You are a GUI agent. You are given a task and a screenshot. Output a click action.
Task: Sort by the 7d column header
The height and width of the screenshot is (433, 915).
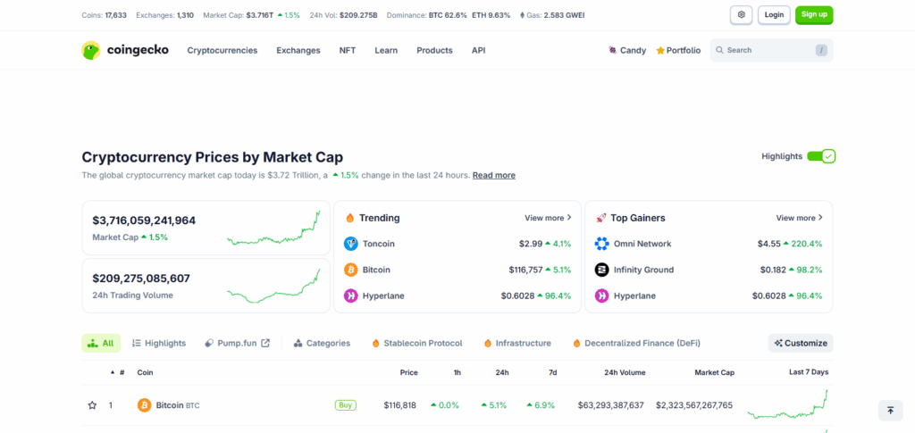pos(552,372)
